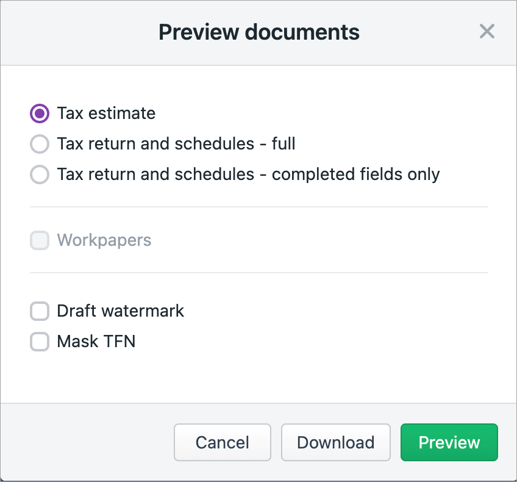Click Download to save the documents

coord(335,442)
